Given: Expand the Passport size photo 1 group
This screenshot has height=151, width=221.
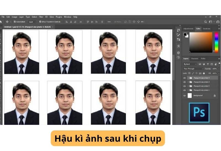Looking at the screenshot, I should point(188,90).
